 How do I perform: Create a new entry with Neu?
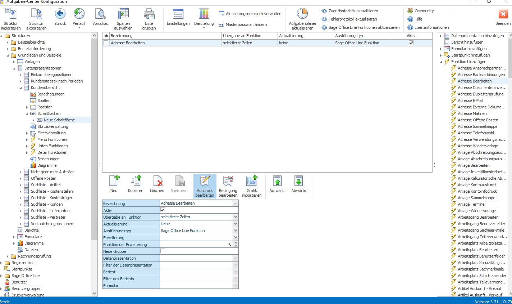[114, 181]
